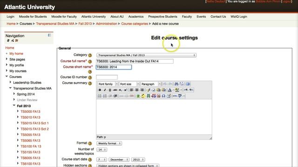Viewport: 298px width, 167px height.
Task: Open the Paragraph format dropdown
Action: click(151, 84)
